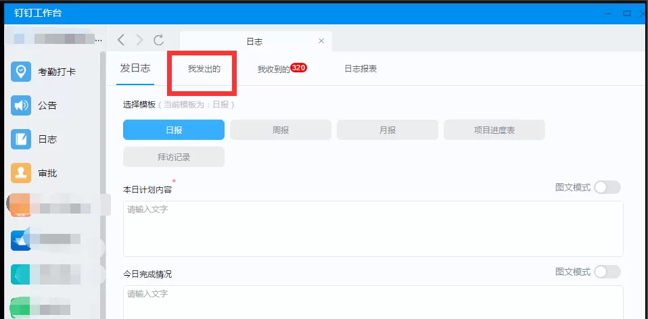Choose the 月报 template
This screenshot has width=648, height=319.
click(x=387, y=130)
